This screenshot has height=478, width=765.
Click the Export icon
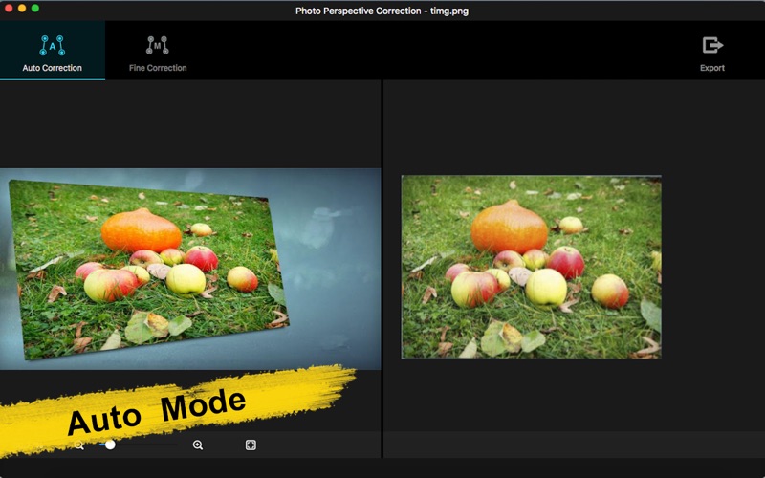pos(712,45)
